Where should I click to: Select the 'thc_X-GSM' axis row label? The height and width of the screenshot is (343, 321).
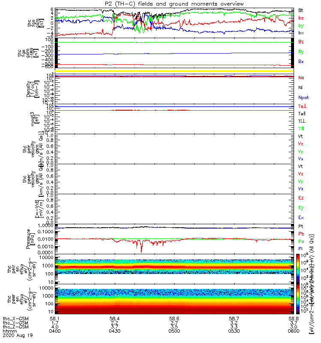(x=16, y=319)
